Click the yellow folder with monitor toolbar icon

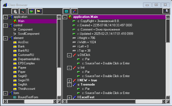pos(39,11)
